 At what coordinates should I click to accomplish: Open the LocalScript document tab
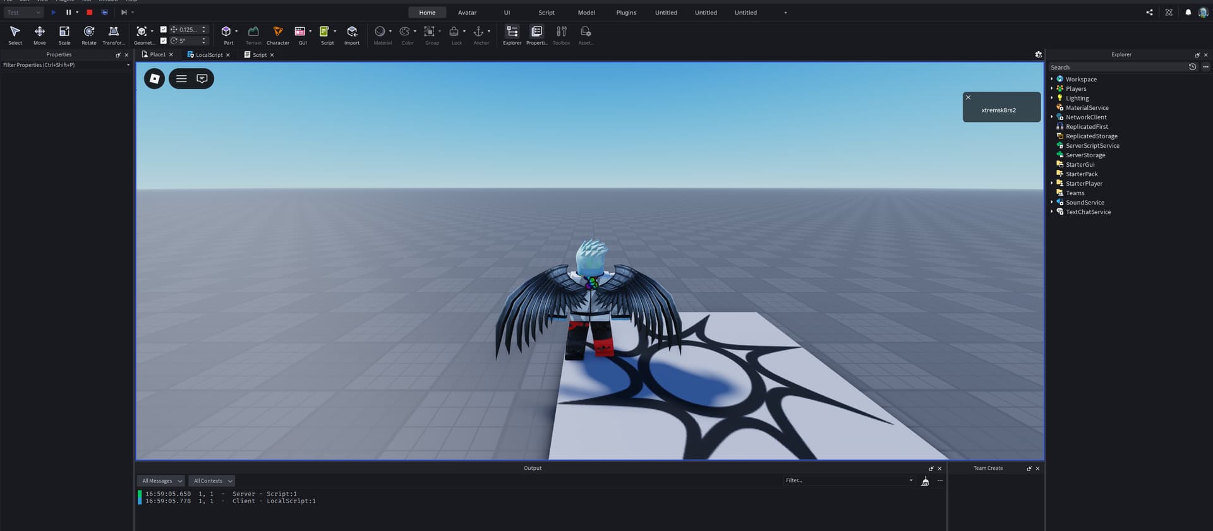point(208,55)
